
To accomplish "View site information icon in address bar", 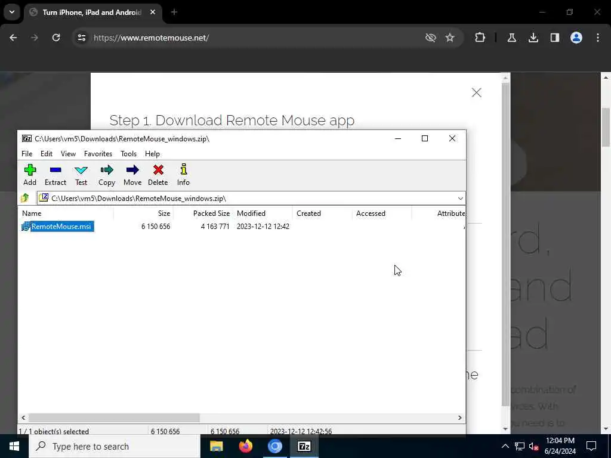I will (81, 38).
